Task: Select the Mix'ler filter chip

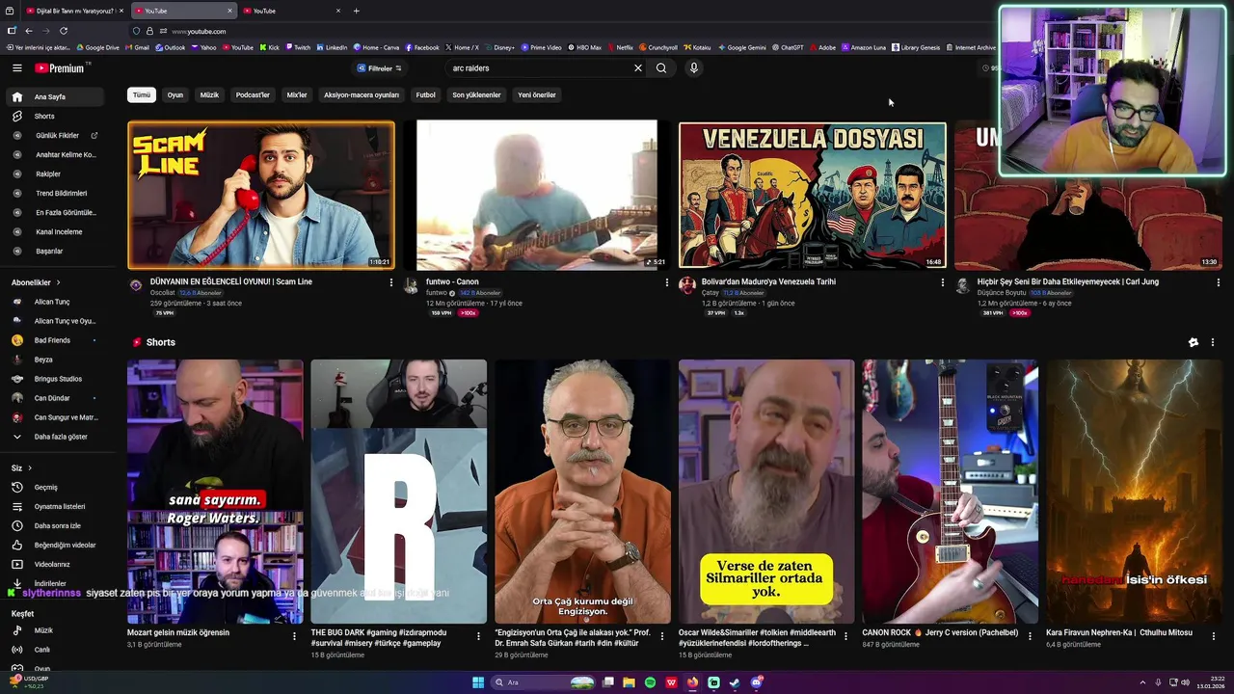Action: 297,95
